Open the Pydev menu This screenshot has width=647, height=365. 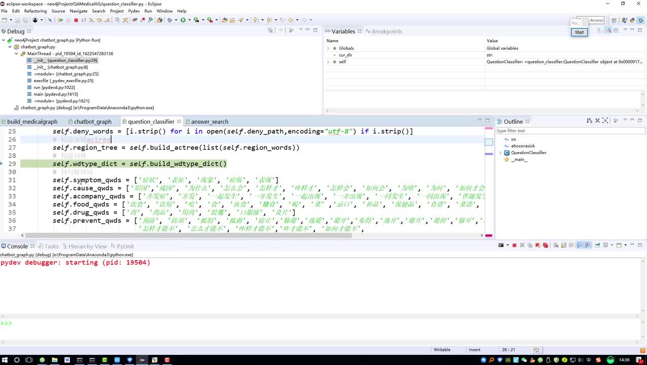pos(134,11)
